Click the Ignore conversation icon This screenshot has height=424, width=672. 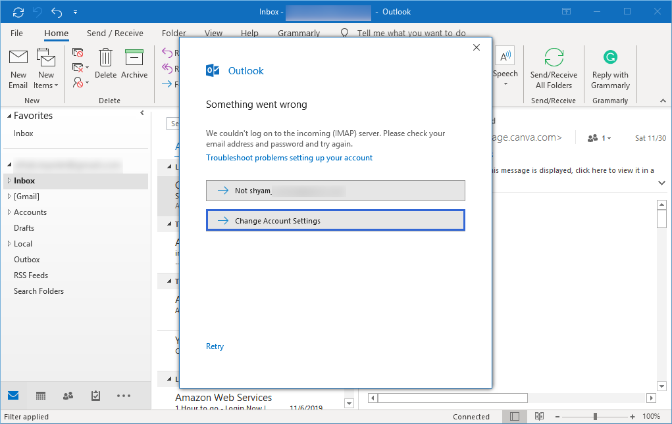click(78, 53)
